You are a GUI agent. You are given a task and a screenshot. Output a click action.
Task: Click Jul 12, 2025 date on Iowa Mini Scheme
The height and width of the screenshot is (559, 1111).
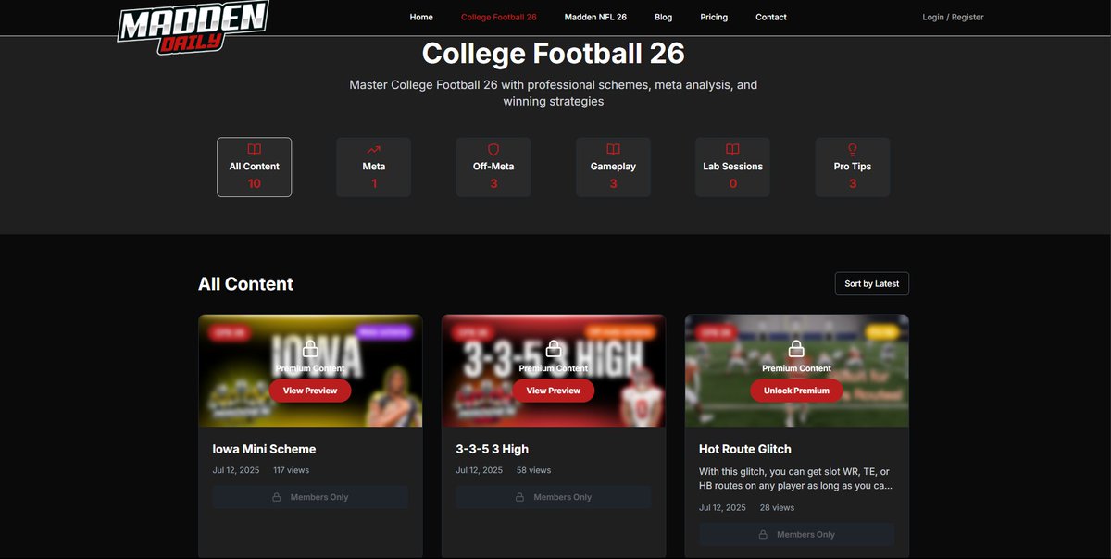coord(236,470)
